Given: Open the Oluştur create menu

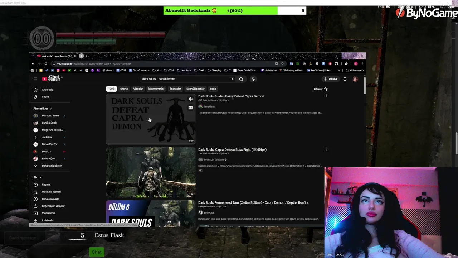Looking at the screenshot, I should pyautogui.click(x=330, y=79).
